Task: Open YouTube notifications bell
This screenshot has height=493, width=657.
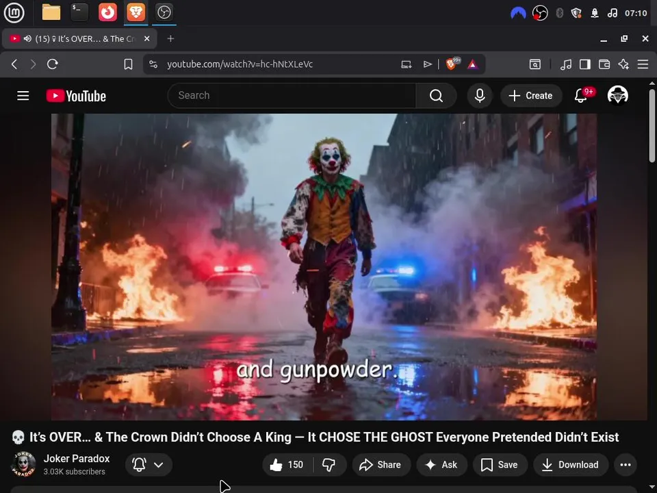Action: pyautogui.click(x=581, y=96)
